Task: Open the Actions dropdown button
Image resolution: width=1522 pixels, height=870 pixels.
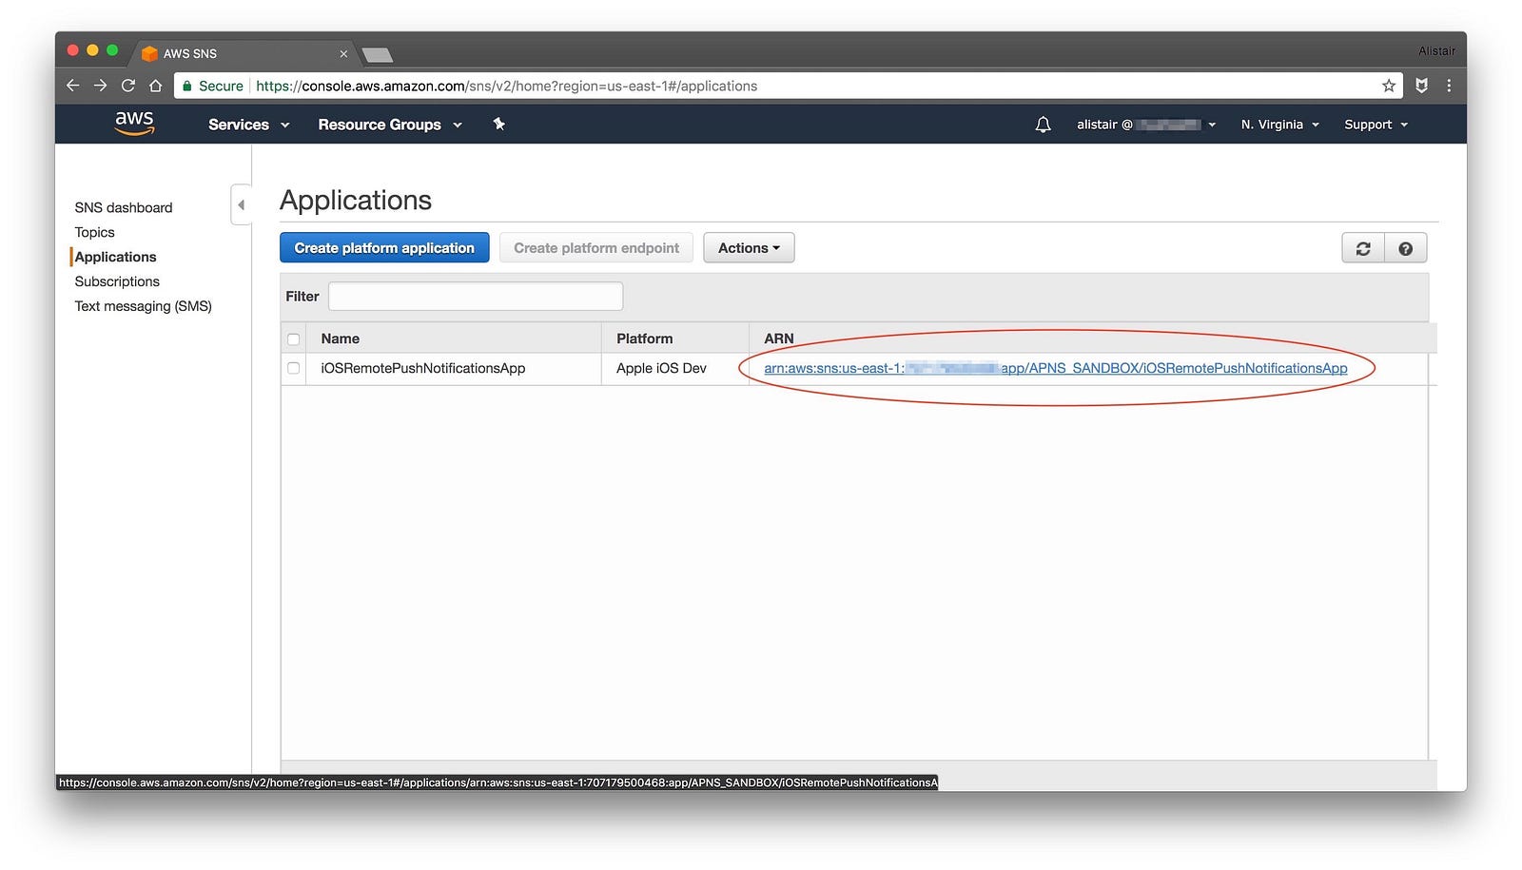Action: pyautogui.click(x=749, y=248)
